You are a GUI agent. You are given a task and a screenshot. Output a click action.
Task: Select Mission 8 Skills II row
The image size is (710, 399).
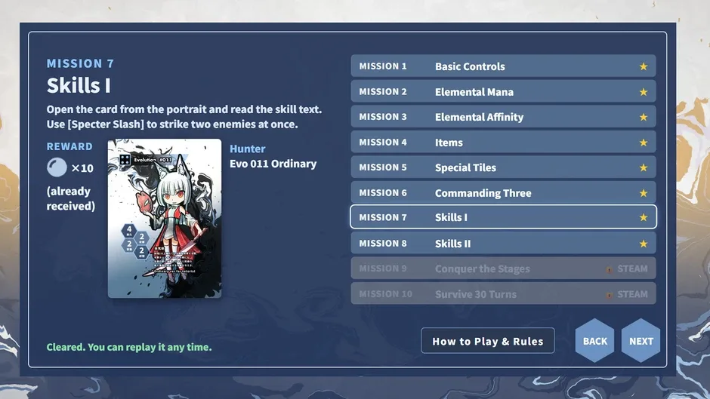pos(503,244)
